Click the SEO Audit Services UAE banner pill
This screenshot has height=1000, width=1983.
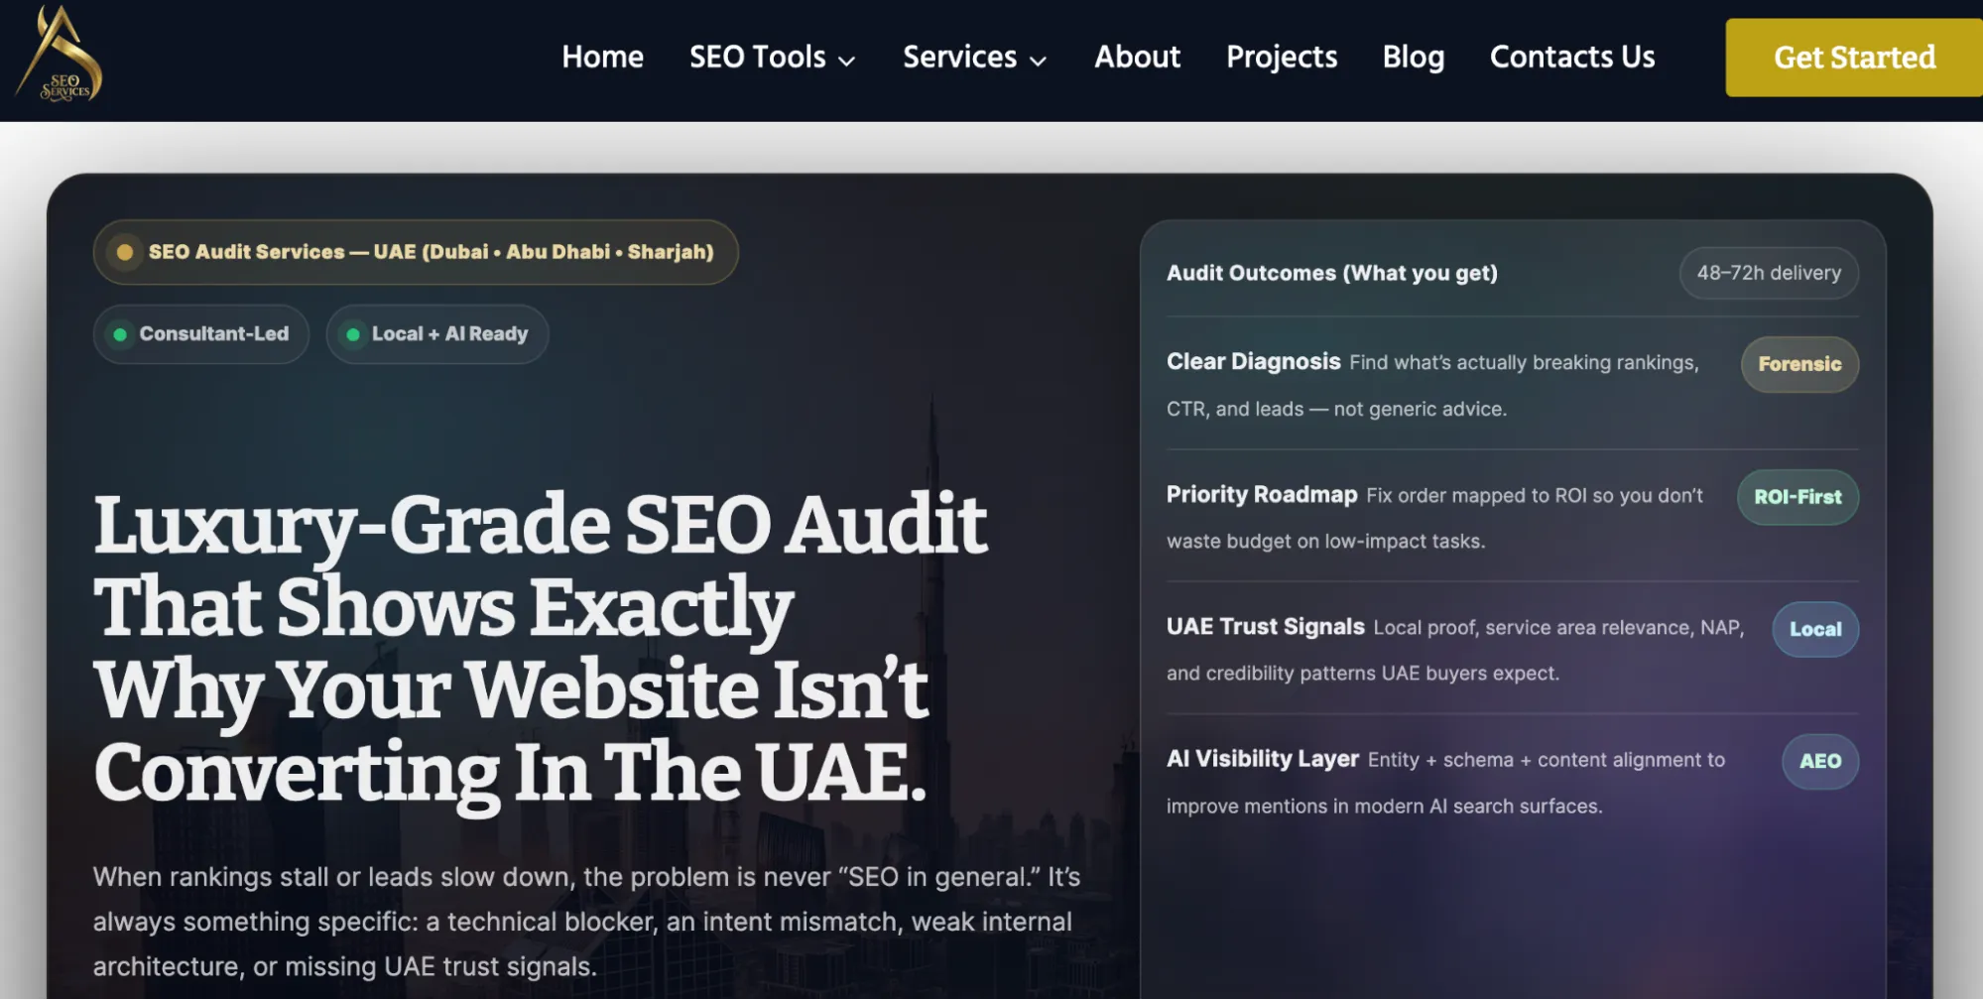pyautogui.click(x=416, y=252)
